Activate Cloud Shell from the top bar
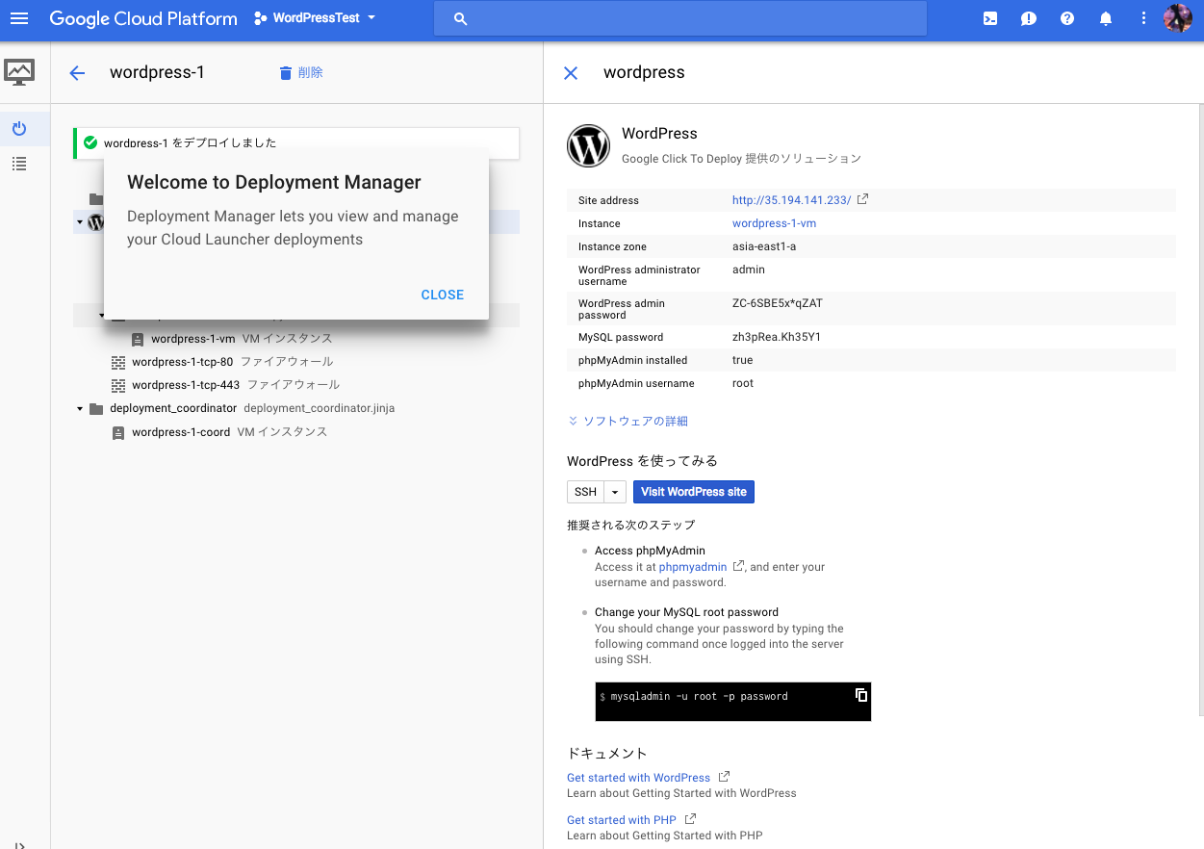This screenshot has width=1204, height=849. [x=990, y=18]
